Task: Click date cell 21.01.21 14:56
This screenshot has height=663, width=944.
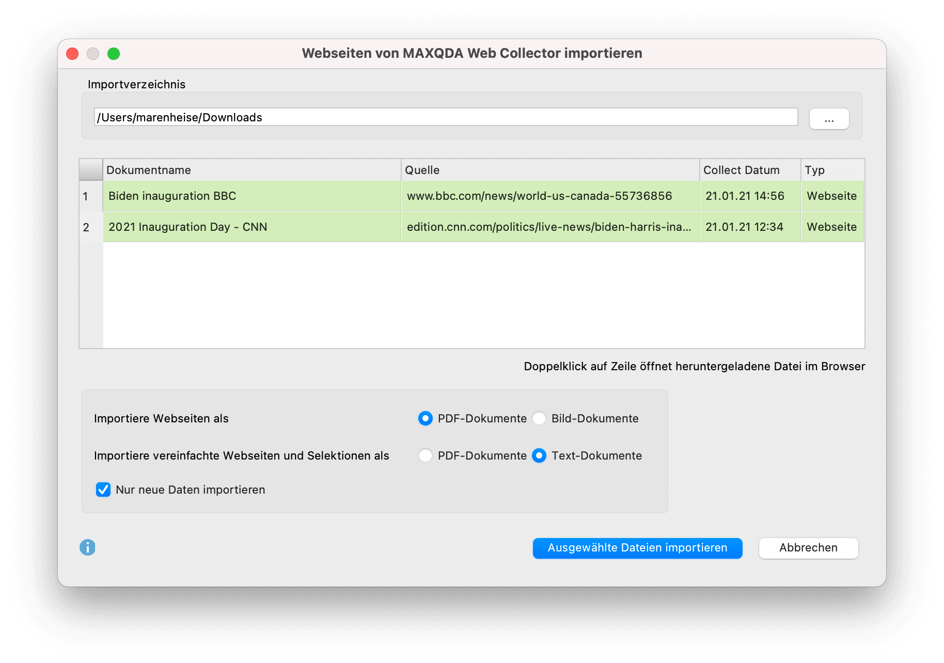Action: 750,196
